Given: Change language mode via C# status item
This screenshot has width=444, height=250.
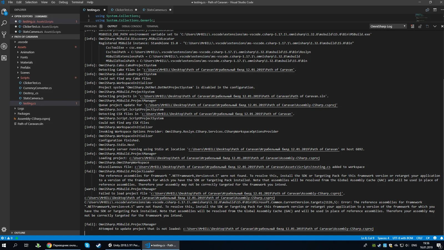Looking at the screenshot, I should pos(428,238).
